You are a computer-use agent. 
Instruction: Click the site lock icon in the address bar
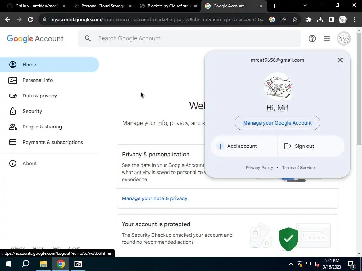point(45,20)
